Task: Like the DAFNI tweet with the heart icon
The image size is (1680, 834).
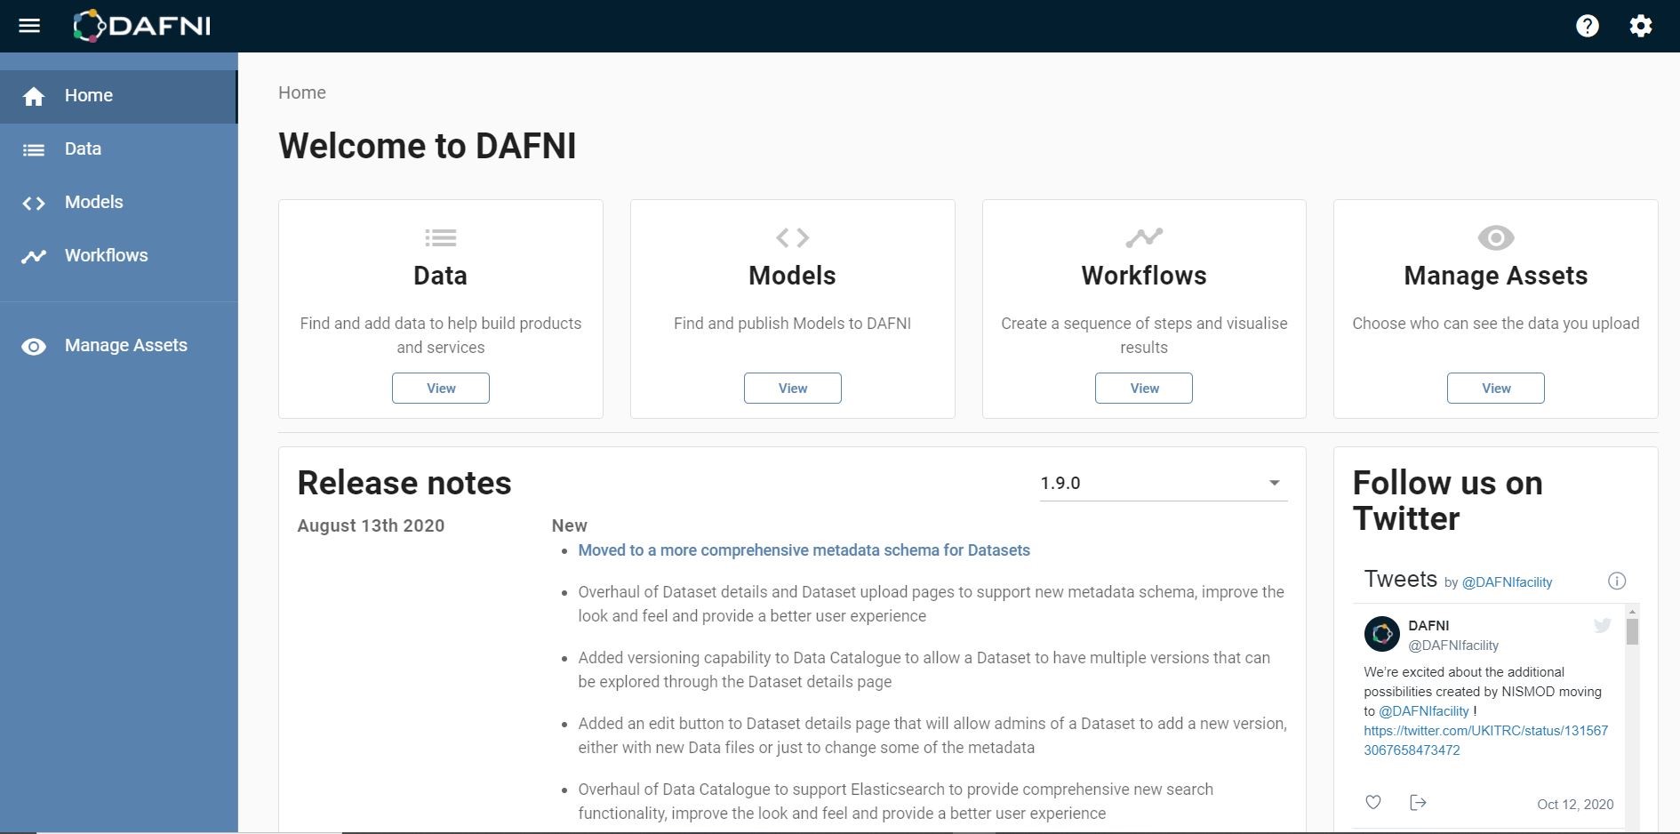Action: click(1373, 802)
